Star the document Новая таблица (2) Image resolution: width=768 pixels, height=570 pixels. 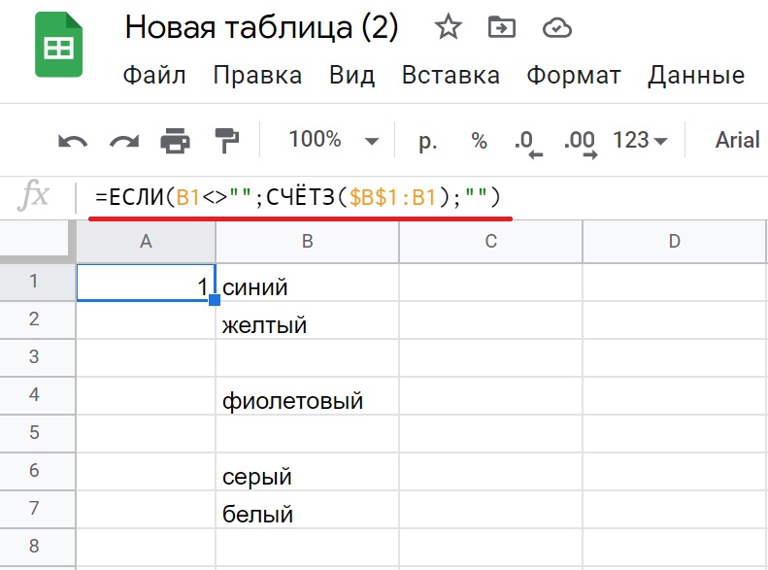coord(448,28)
